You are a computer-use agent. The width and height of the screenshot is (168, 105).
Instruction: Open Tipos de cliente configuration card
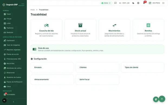tap(143, 67)
